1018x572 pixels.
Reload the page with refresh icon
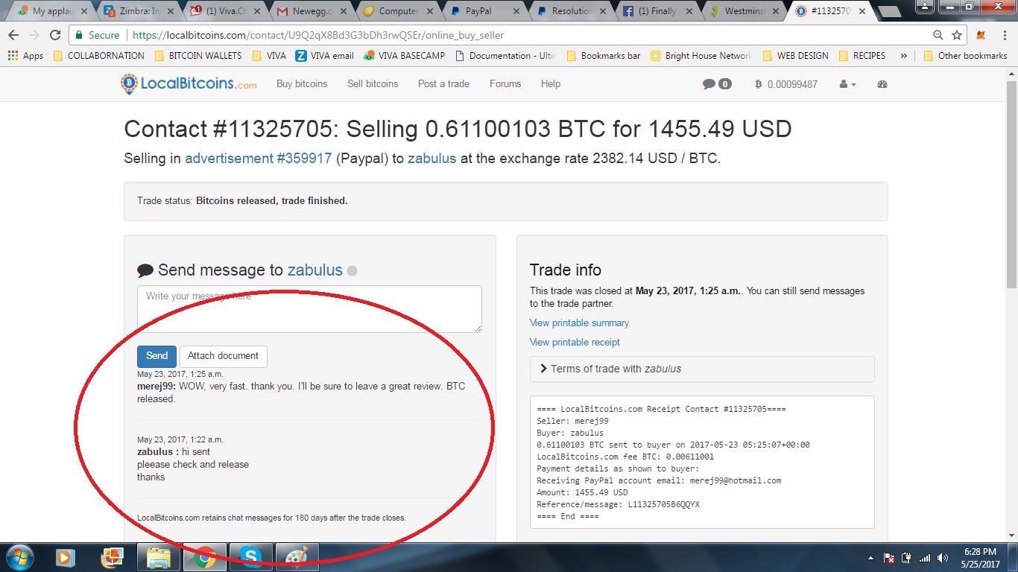(55, 35)
